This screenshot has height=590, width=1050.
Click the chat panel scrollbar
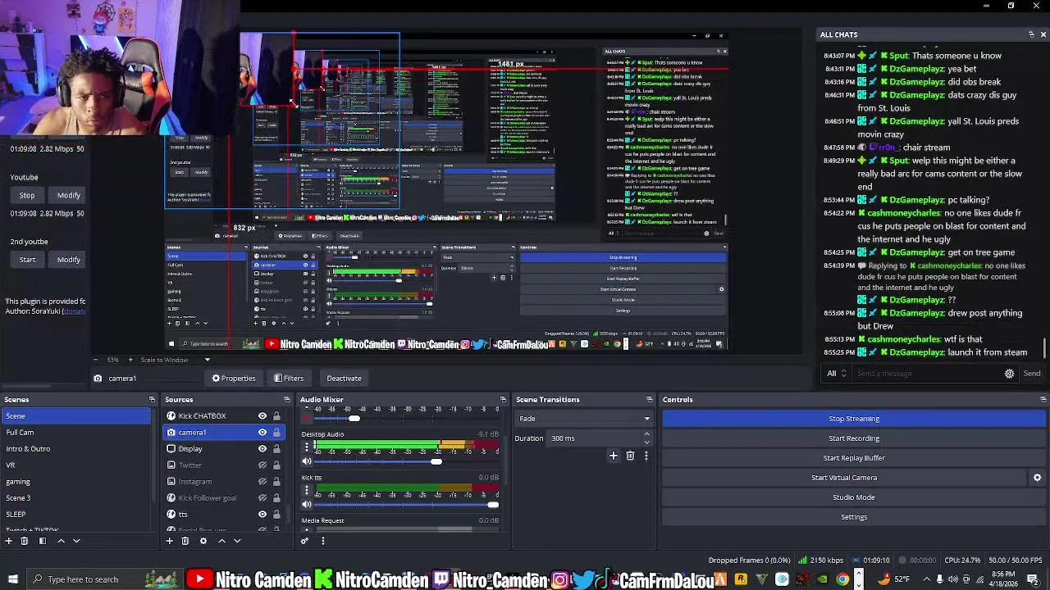click(1045, 348)
